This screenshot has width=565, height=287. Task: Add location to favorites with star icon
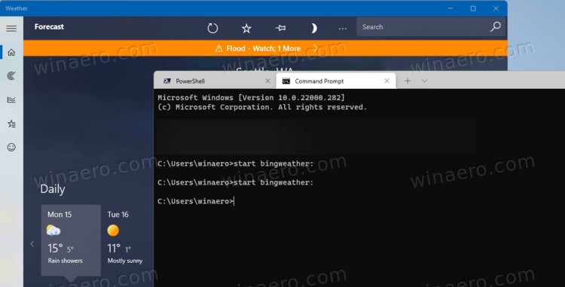246,28
